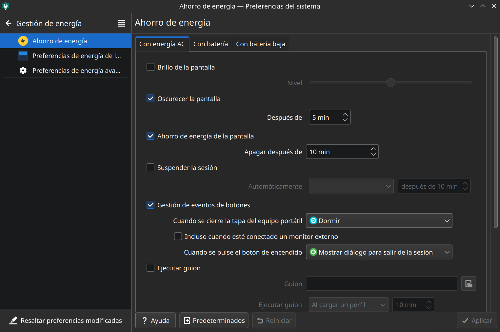The image size is (500, 332).
Task: Enable the Brillo de la pantalla checkbox
Action: coord(150,67)
